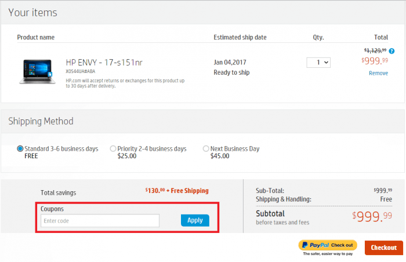
Task: Click the Product name column header
Action: click(36, 38)
